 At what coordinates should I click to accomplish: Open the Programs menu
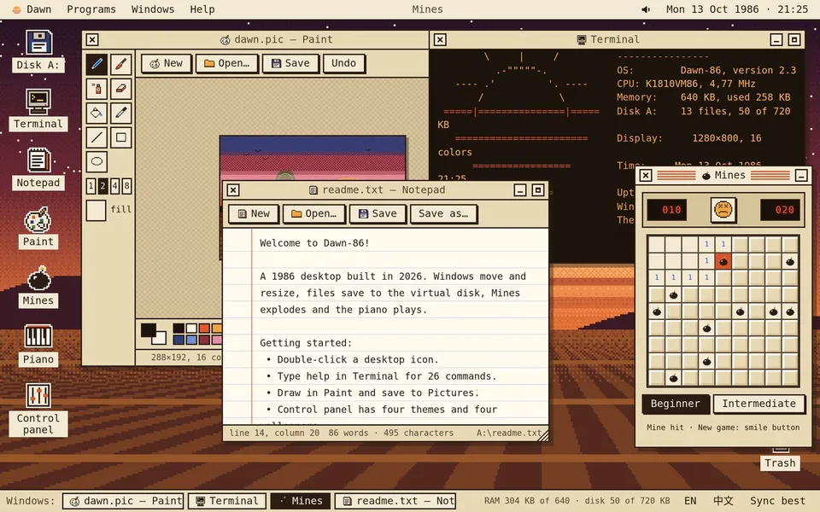(91, 9)
